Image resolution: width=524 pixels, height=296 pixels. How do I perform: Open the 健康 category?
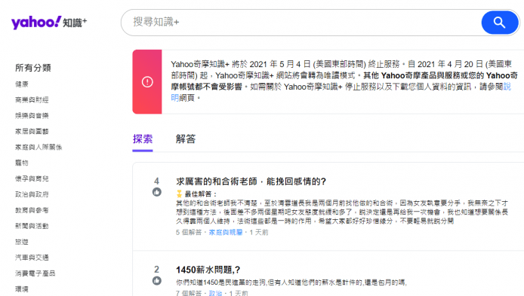click(22, 84)
